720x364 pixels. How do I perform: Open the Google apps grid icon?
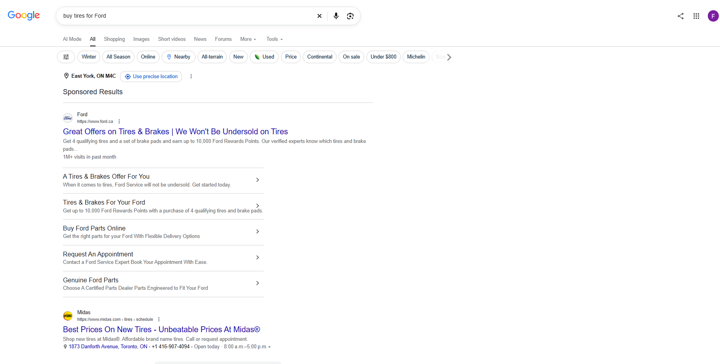pos(696,16)
